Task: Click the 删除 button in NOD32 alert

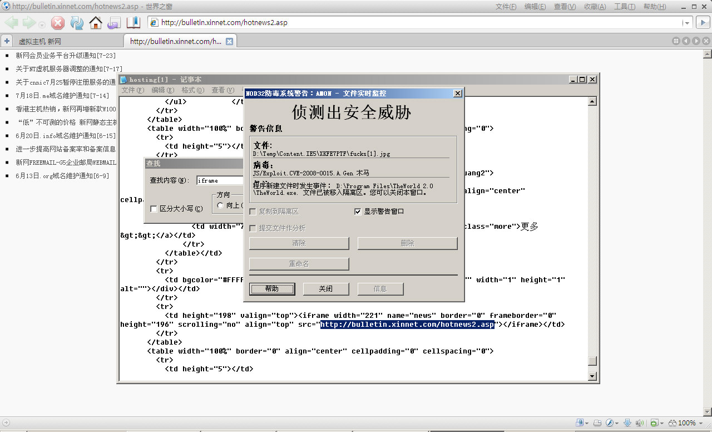Action: coord(407,243)
